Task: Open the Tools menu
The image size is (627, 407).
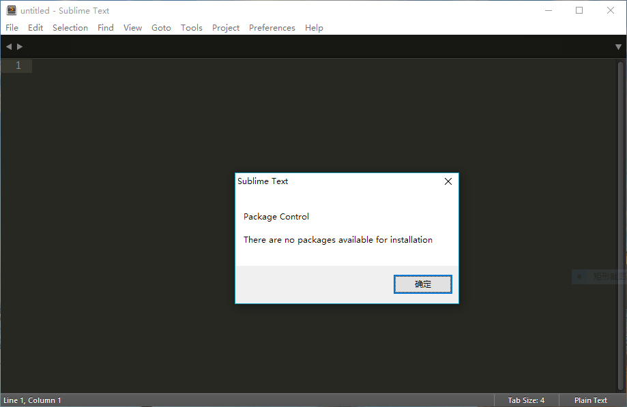Action: click(x=192, y=27)
